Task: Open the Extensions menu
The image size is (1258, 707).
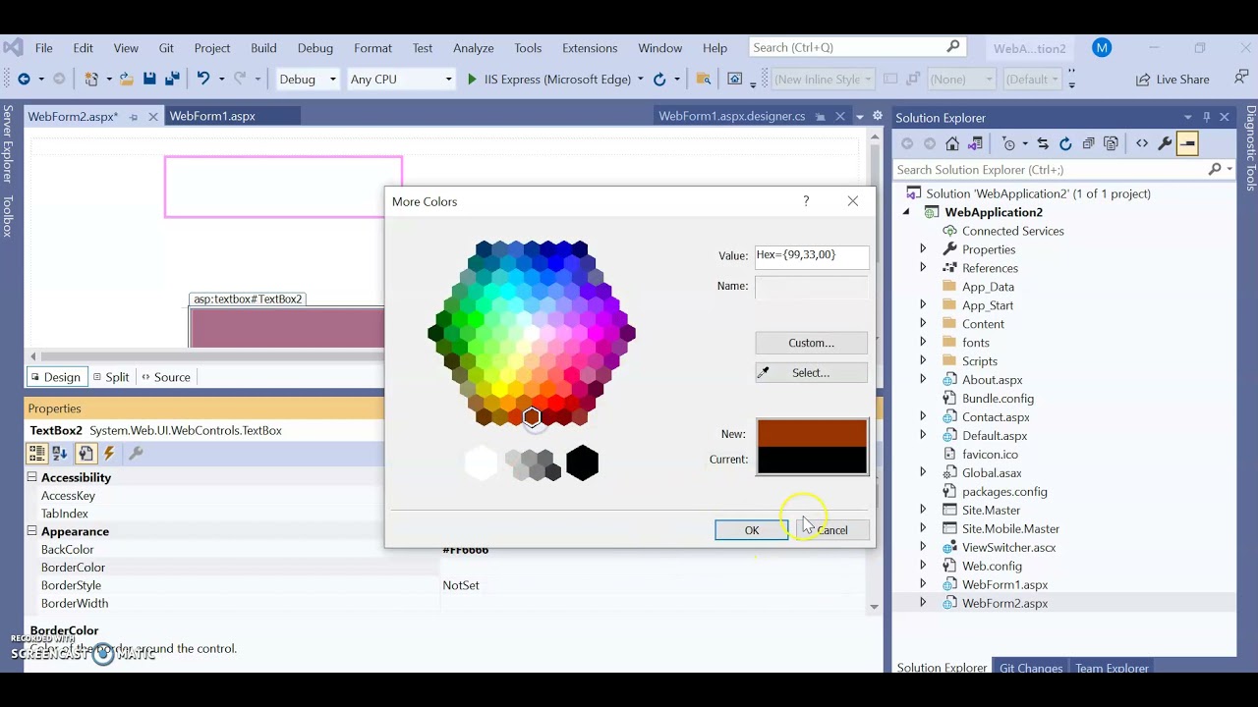Action: click(x=590, y=48)
